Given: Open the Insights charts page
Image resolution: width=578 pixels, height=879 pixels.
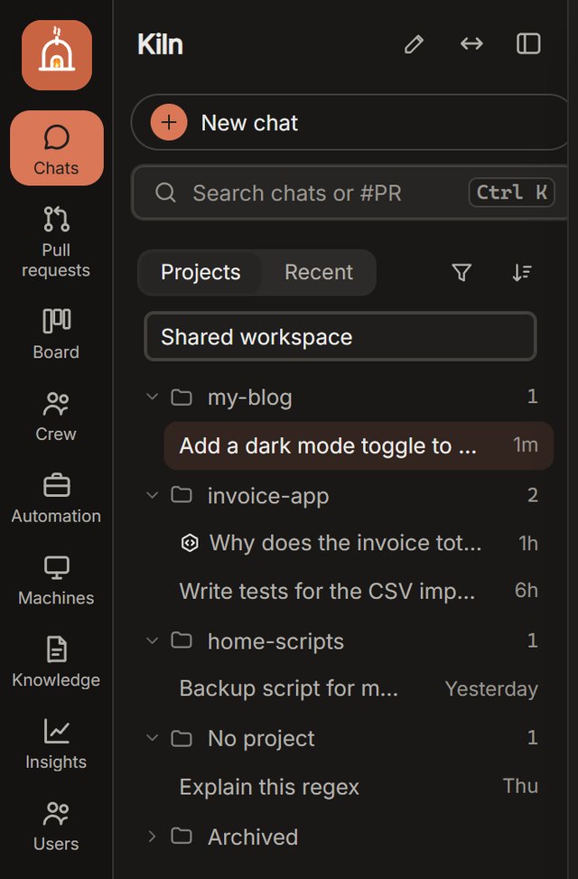Looking at the screenshot, I should pos(56,743).
